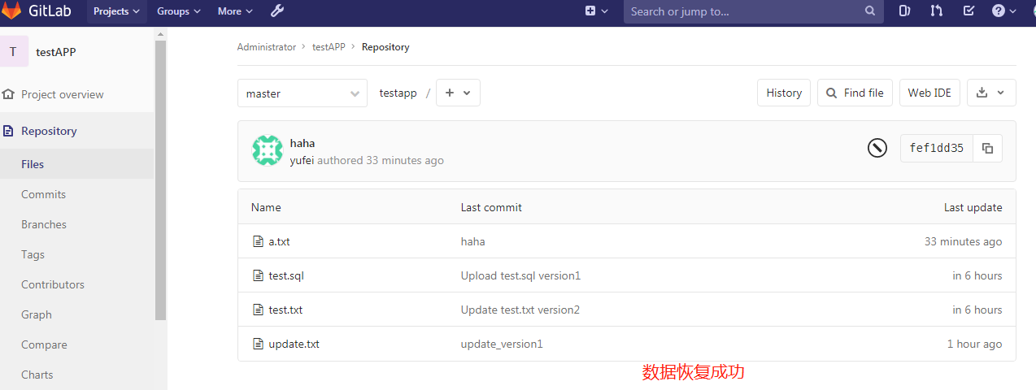Open the Web IDE button
Viewport: 1036px width, 390px height.
(929, 93)
